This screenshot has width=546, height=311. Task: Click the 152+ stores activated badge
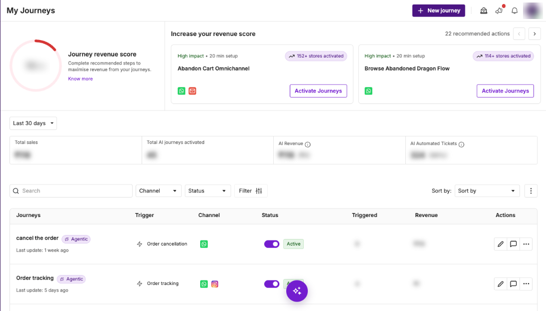316,56
